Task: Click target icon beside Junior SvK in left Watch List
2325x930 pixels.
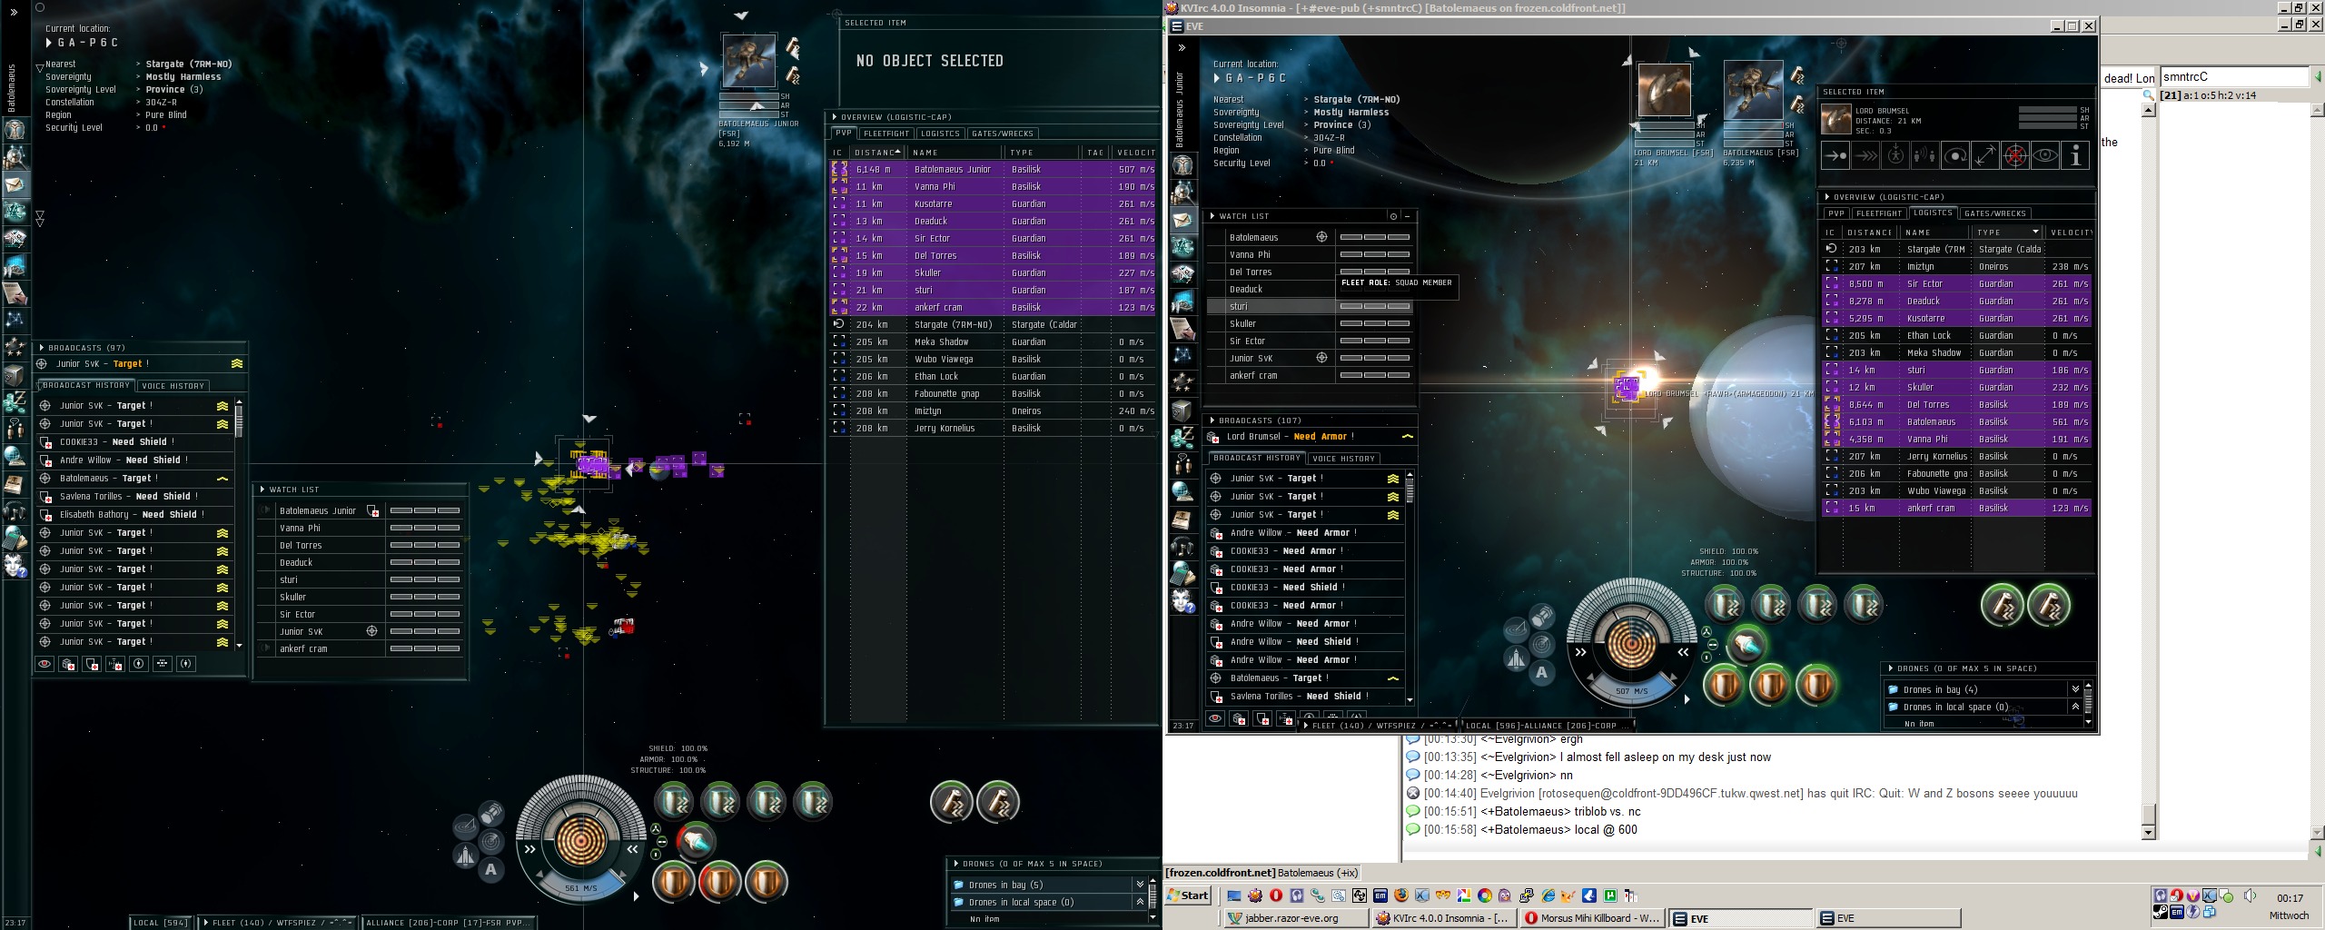Action: [371, 631]
